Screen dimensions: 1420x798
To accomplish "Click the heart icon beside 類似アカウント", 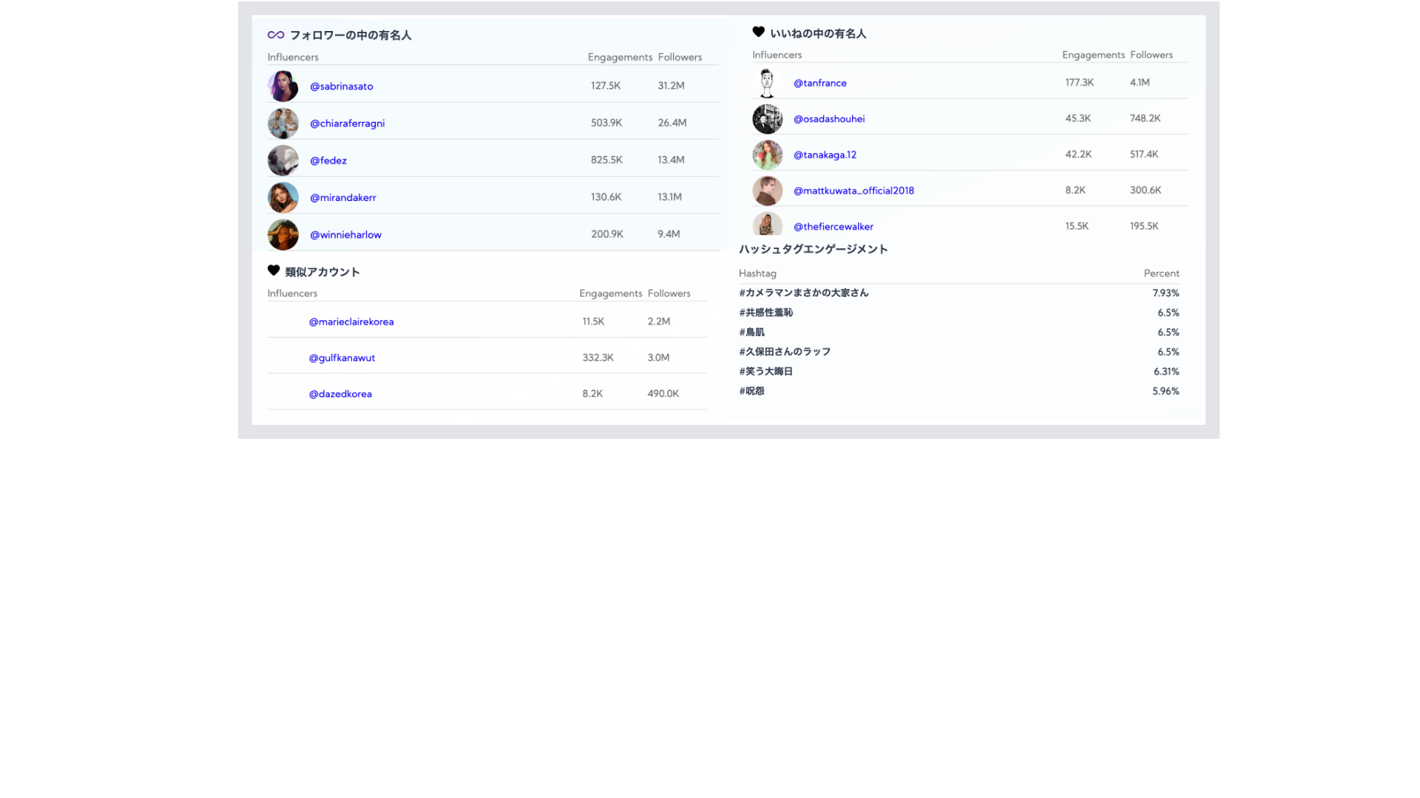I will [x=274, y=270].
